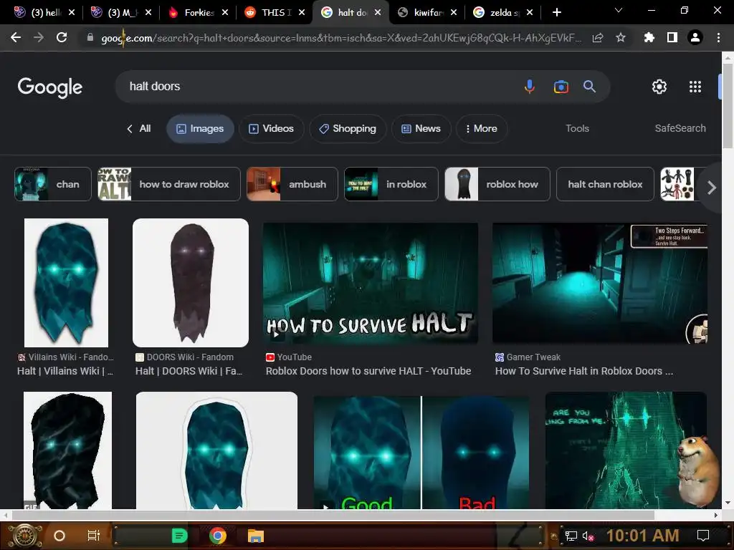734x550 pixels.
Task: Select the chan suggestion chip
Action: click(53, 184)
